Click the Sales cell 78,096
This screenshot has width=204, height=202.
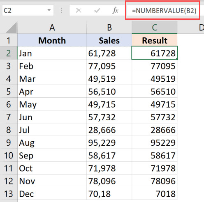click(109, 181)
